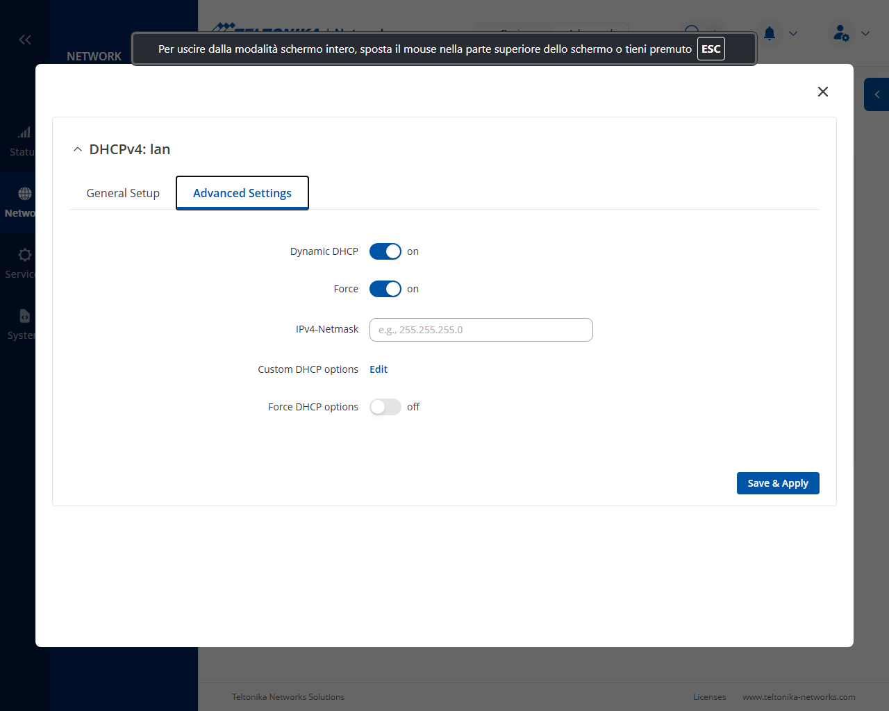Open Services section gear icon

click(25, 255)
